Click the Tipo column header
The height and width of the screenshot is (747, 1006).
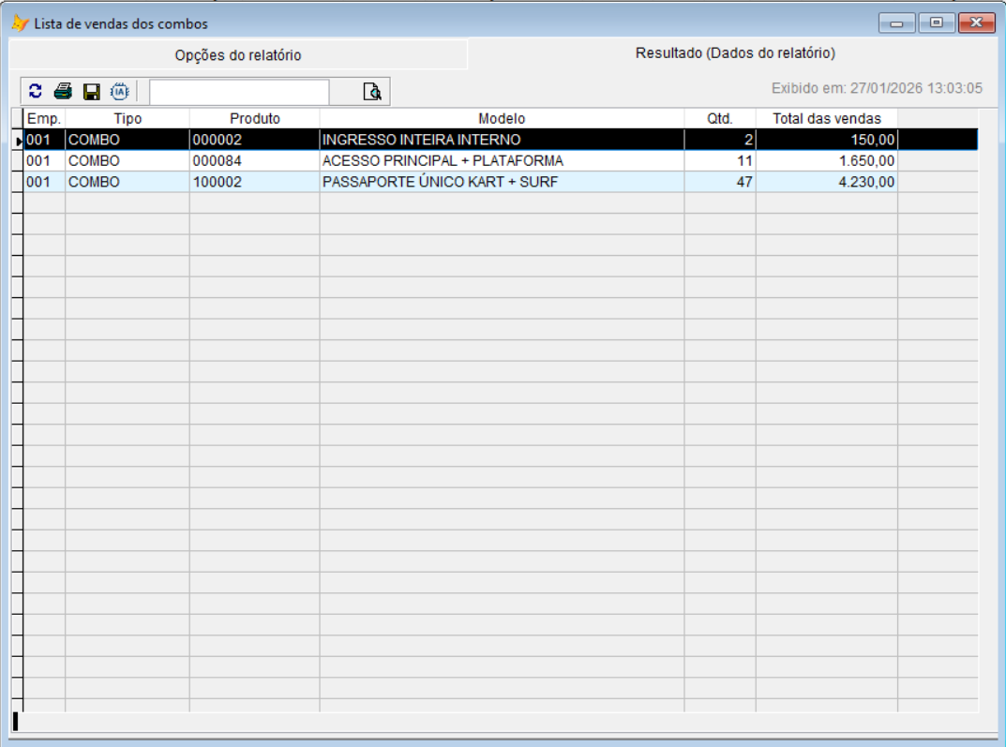coord(128,119)
